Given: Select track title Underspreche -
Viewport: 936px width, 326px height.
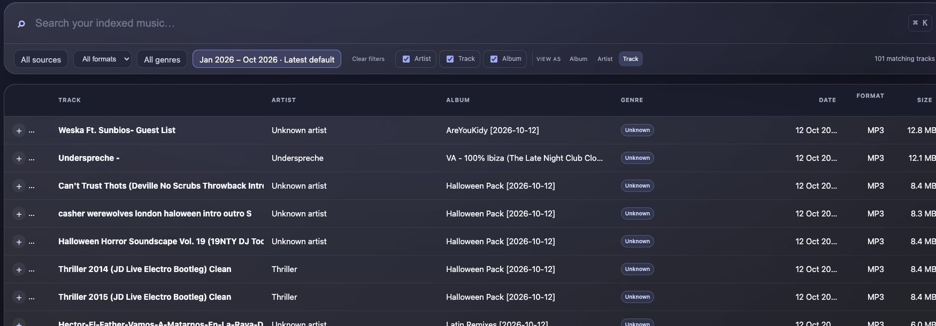Looking at the screenshot, I should [x=89, y=158].
